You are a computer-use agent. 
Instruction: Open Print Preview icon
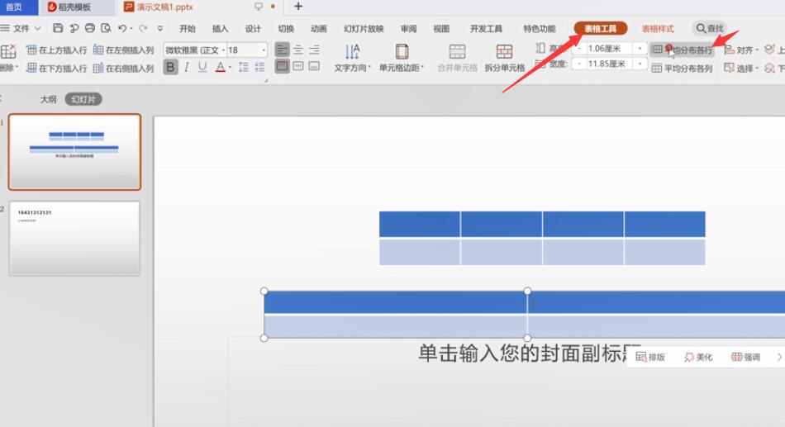pos(106,28)
